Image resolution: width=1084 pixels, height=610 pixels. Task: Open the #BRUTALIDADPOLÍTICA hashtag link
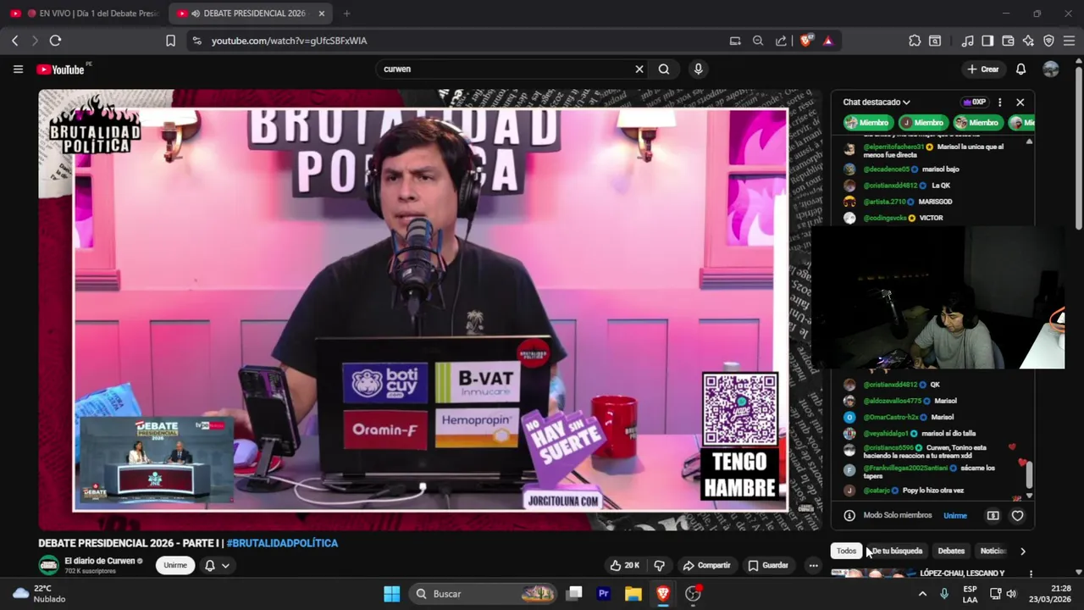282,543
